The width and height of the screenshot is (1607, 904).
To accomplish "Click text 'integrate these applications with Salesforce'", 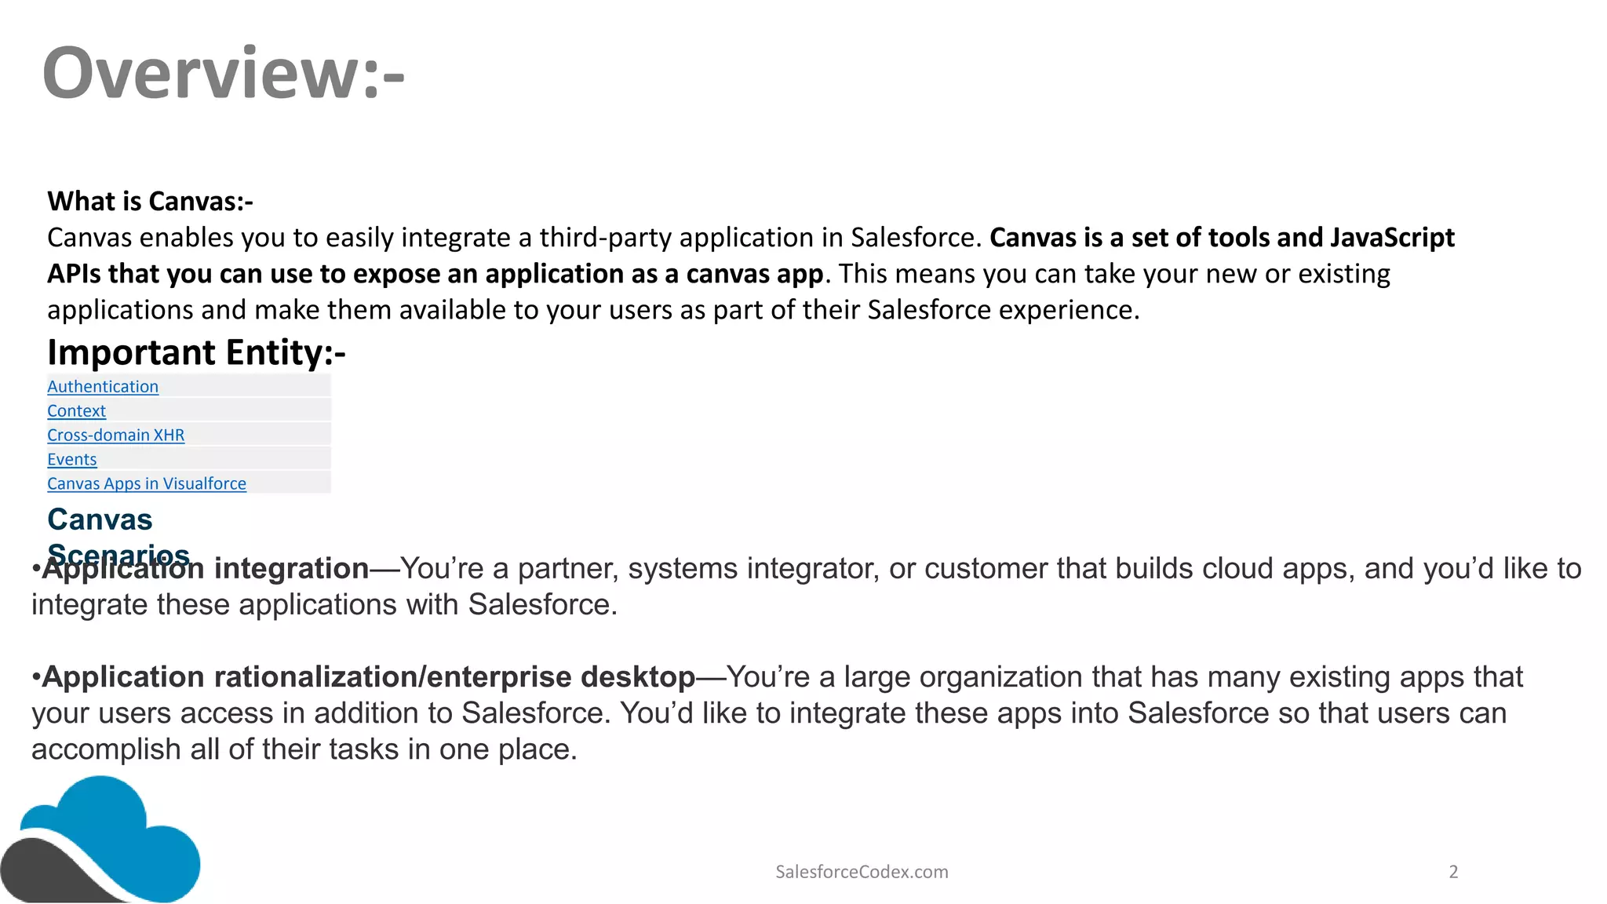I will pos(324,605).
